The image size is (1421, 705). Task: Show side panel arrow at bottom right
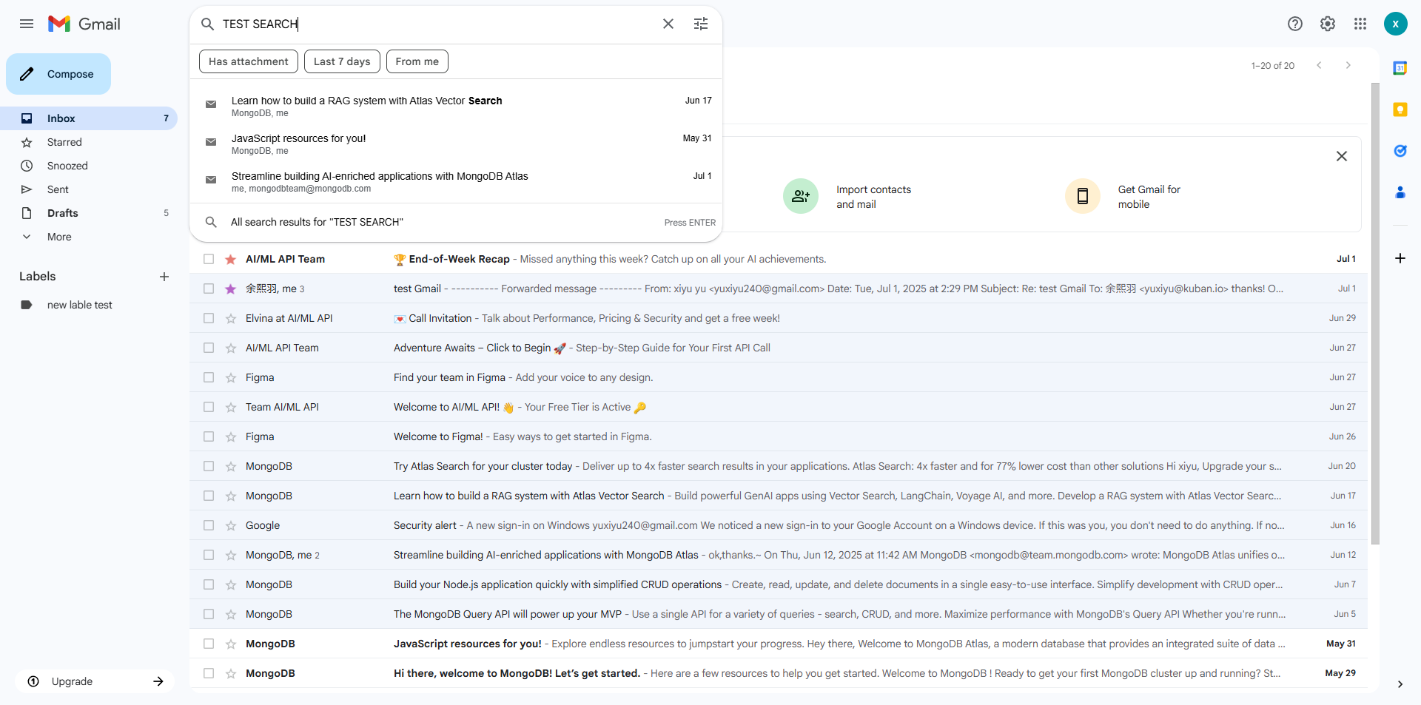coord(1400,684)
